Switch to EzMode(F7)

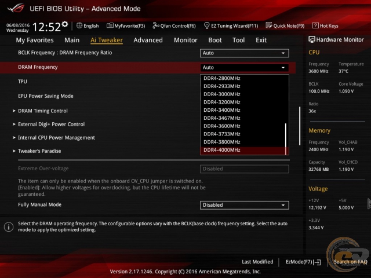click(303, 262)
